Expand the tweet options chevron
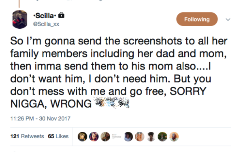The image size is (243, 152). point(228,19)
